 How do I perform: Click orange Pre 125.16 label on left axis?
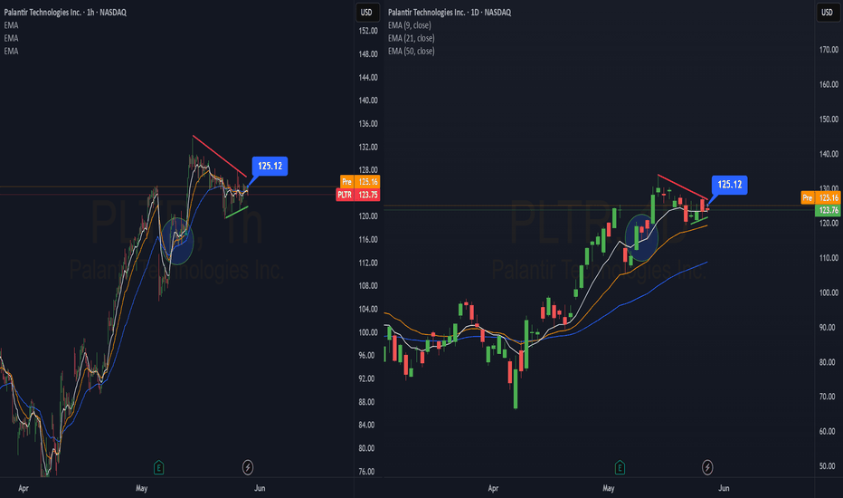click(360, 182)
